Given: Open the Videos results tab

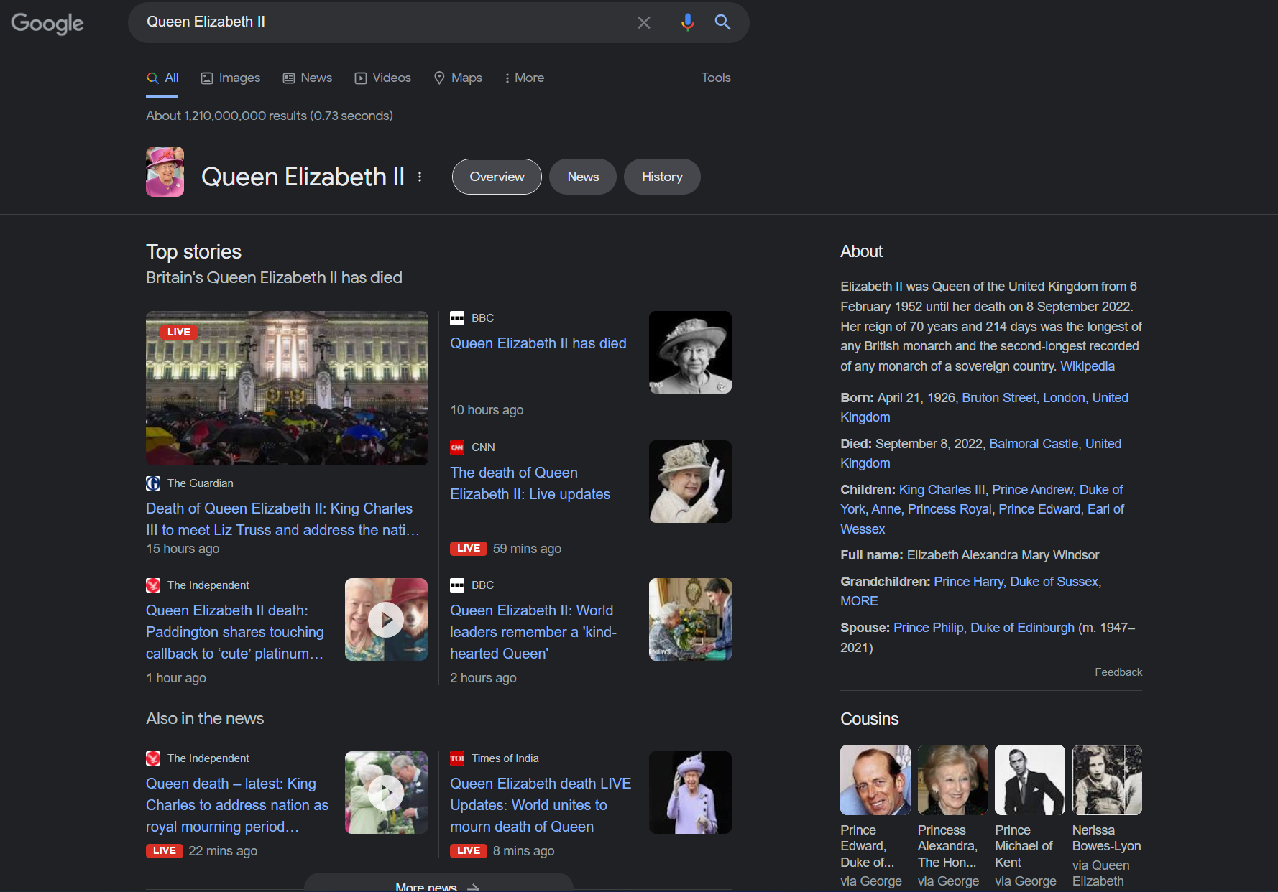Looking at the screenshot, I should (x=382, y=78).
